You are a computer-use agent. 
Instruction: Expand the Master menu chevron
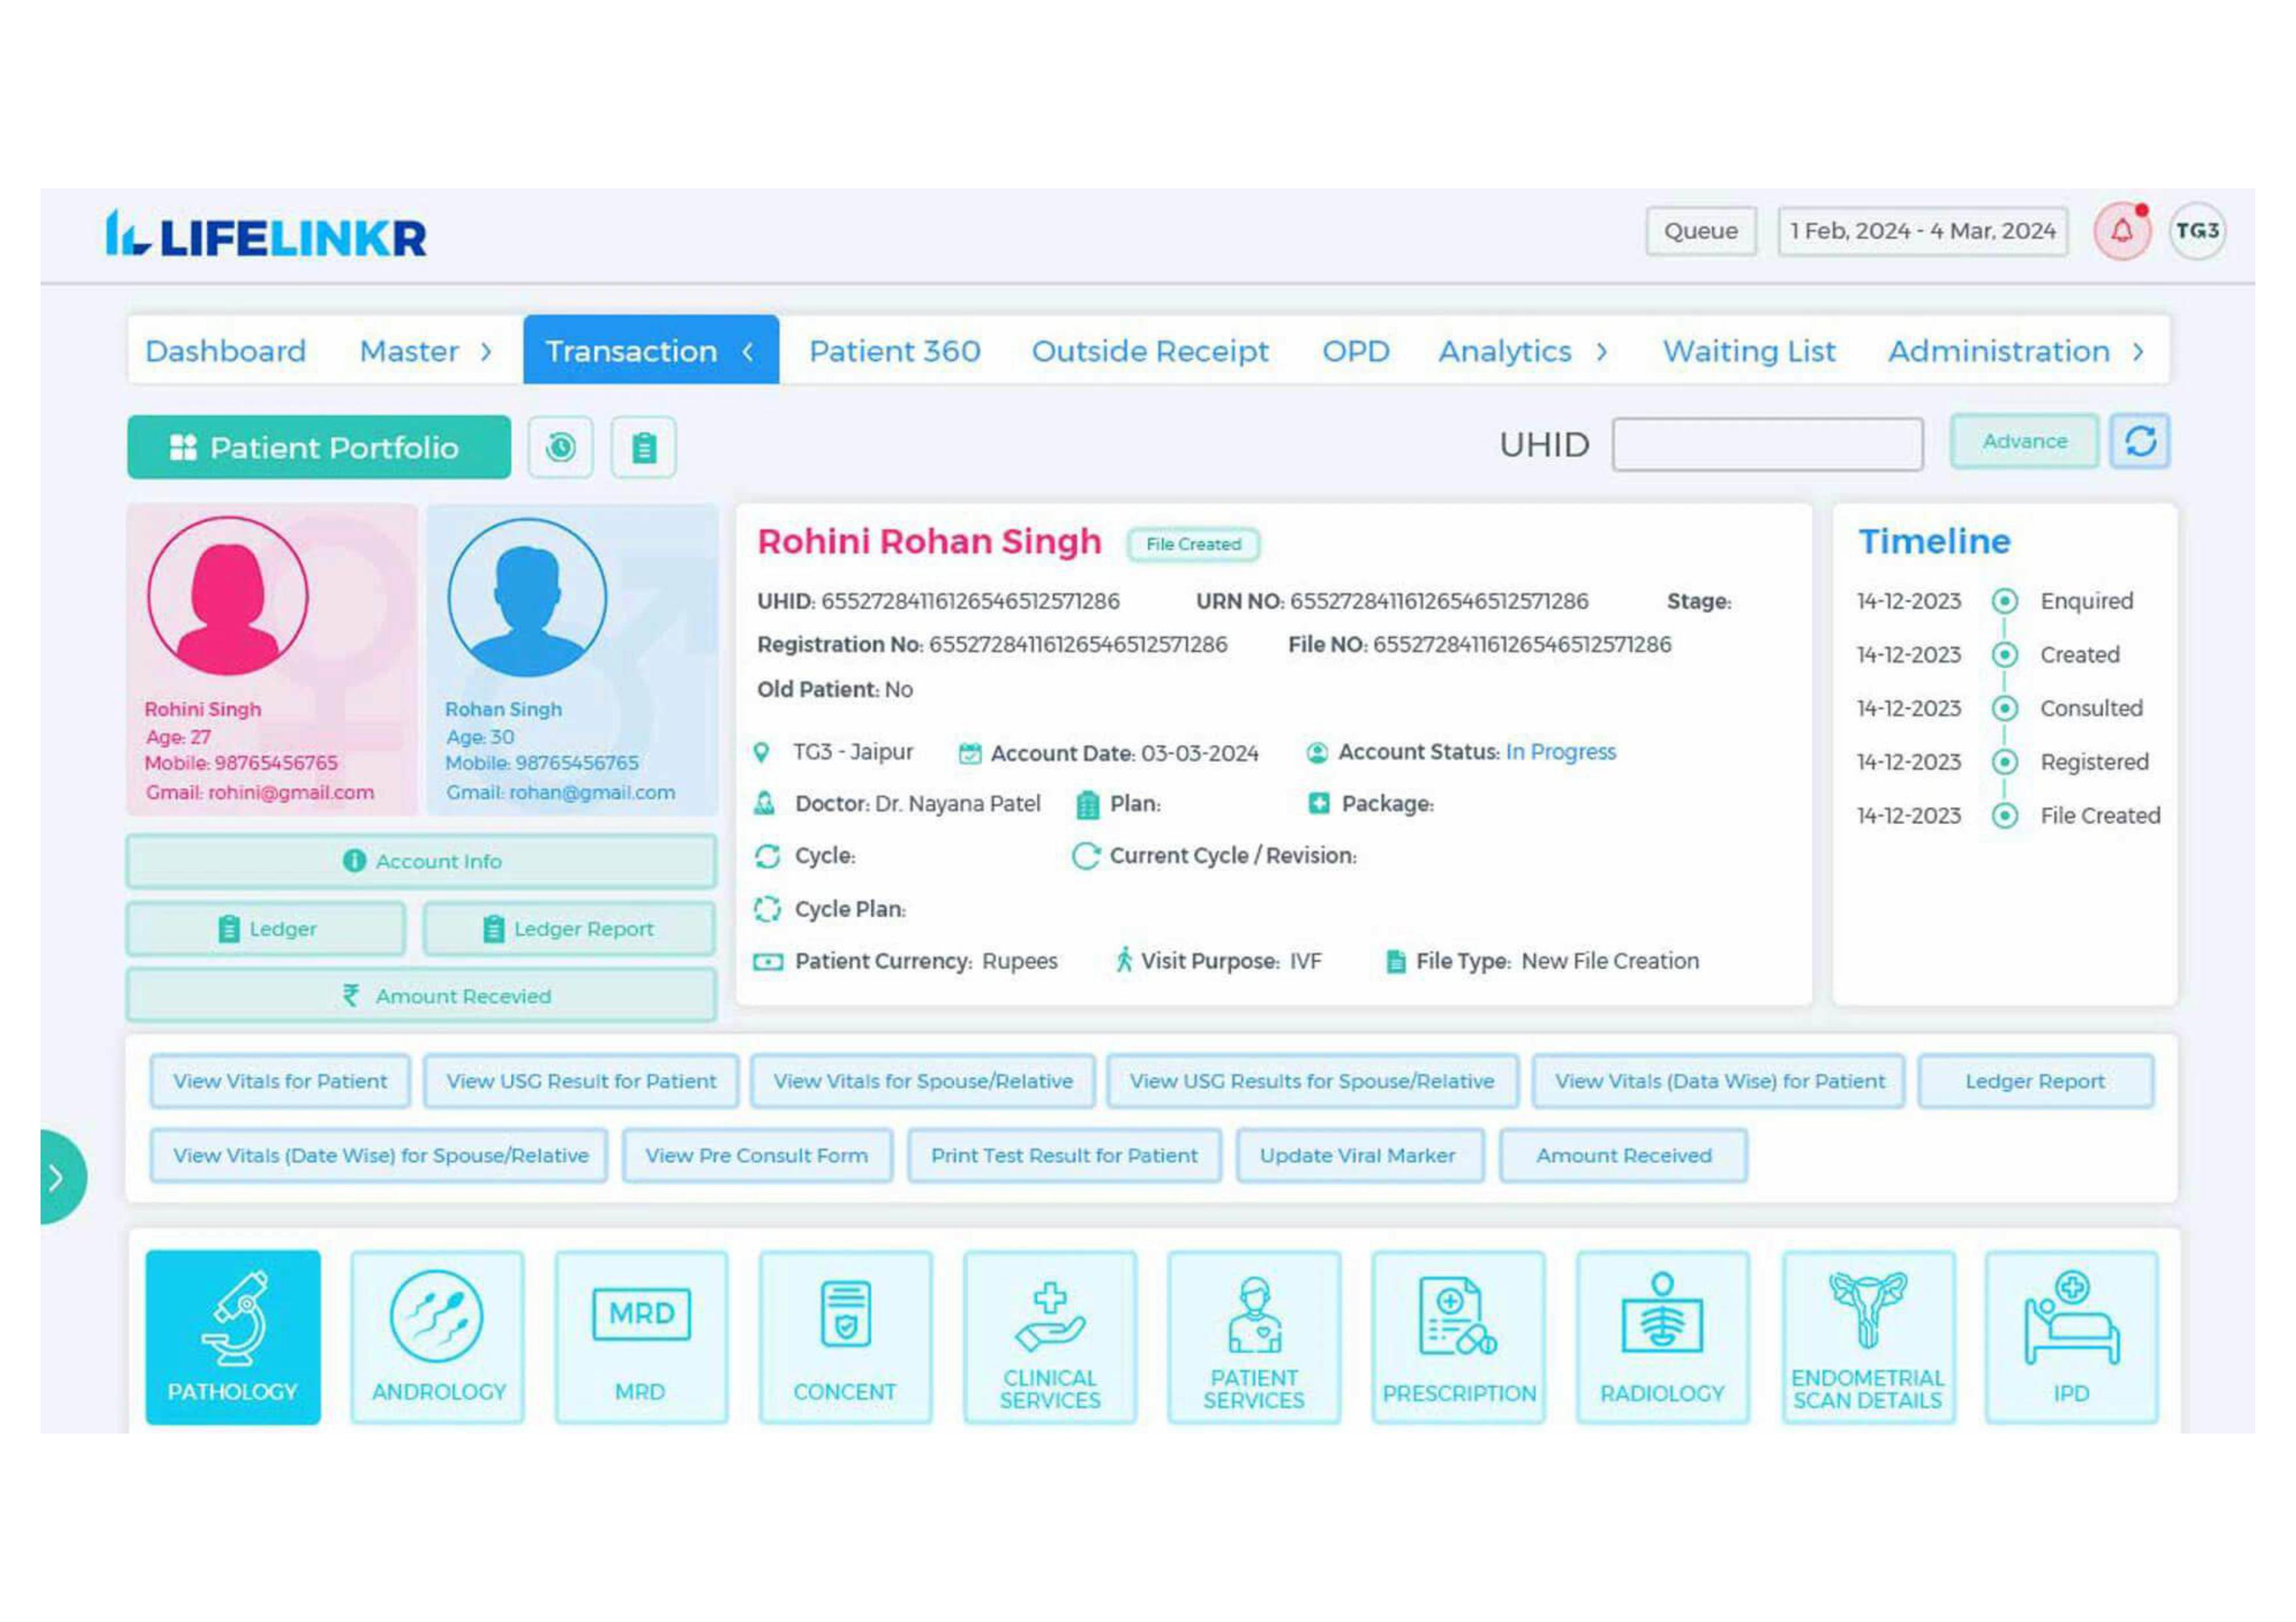pos(486,352)
